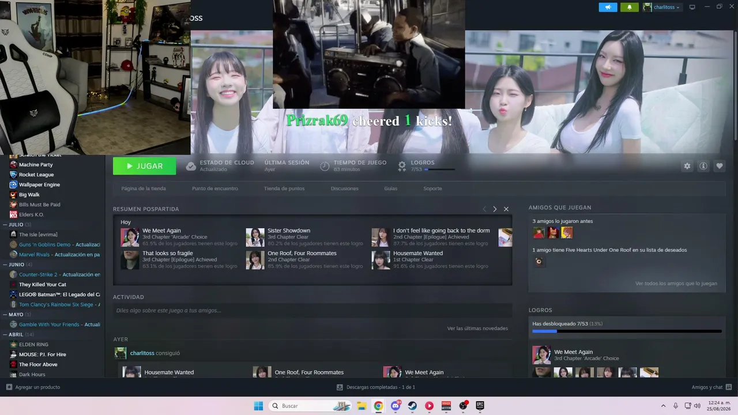Open the That looks so fragile achievement
The height and width of the screenshot is (415, 738).
pyautogui.click(x=179, y=259)
